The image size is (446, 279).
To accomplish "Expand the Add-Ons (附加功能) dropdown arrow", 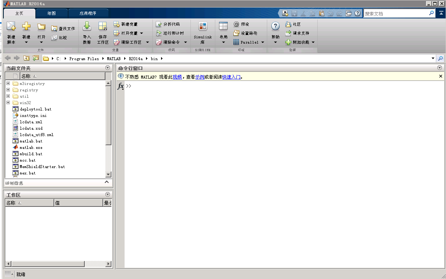I will 313,42.
